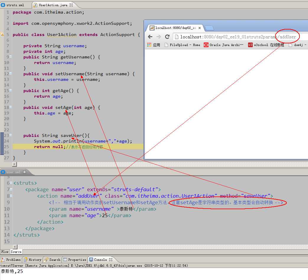Open the user.xml editor tab
This screenshot has width=308, height=280.
pyautogui.click(x=13, y=172)
